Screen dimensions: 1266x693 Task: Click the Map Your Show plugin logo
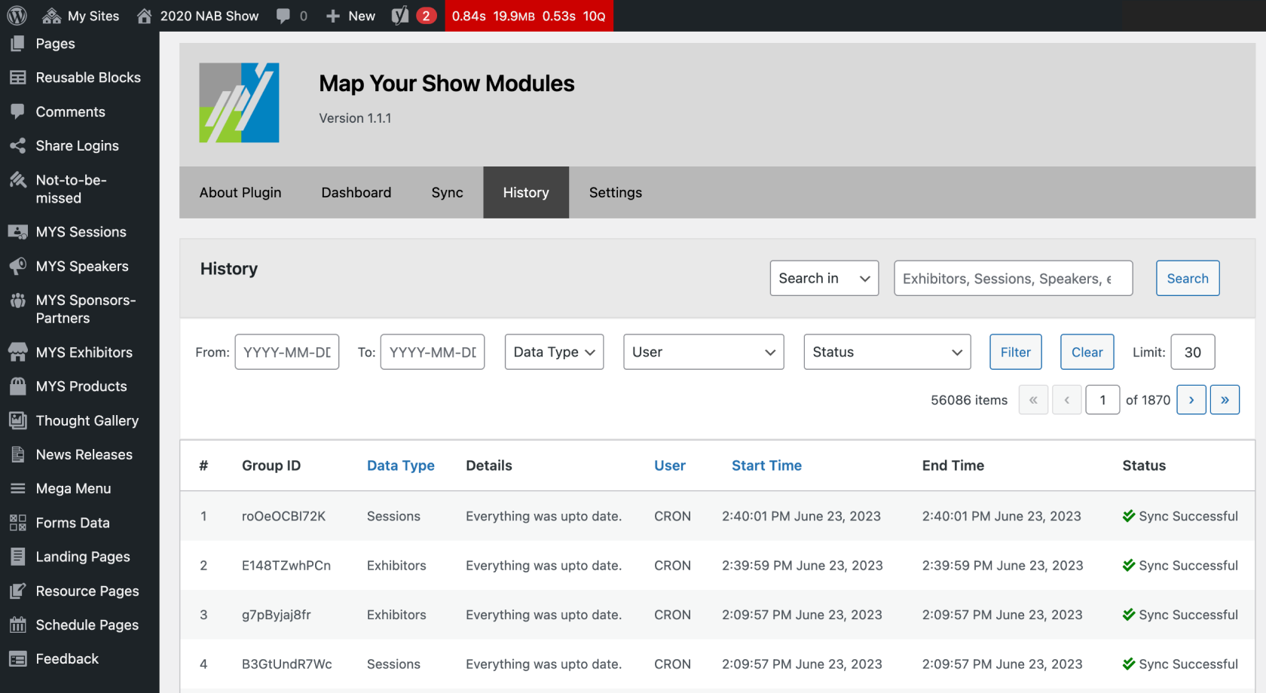click(x=239, y=102)
